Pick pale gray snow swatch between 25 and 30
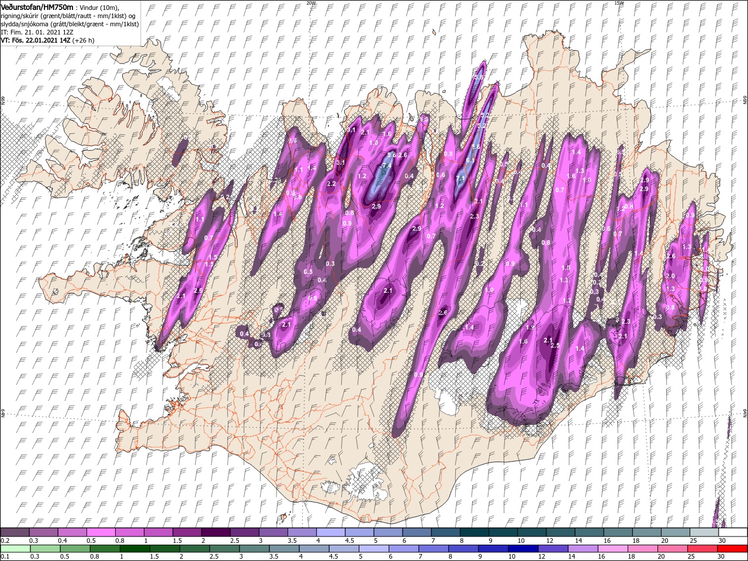This screenshot has width=748, height=561. point(704,532)
